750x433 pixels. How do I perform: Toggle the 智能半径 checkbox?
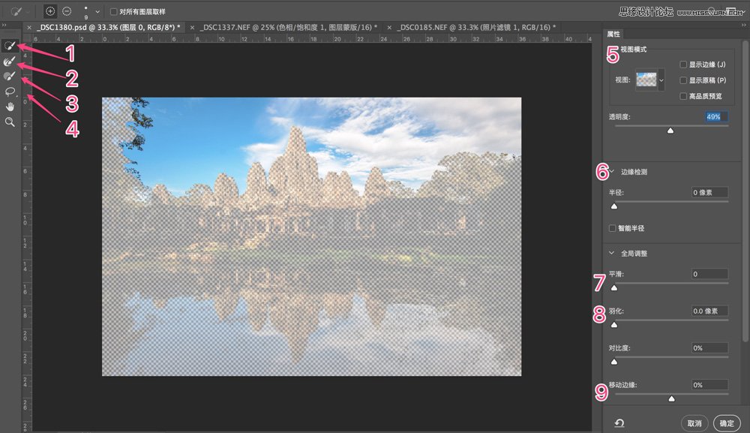(x=613, y=227)
